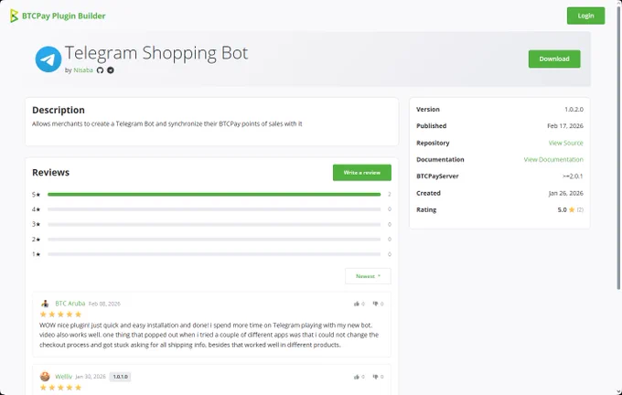Screen dimensions: 622x395
Task: Click Welliv's avatar image
Action: (x=45, y=377)
